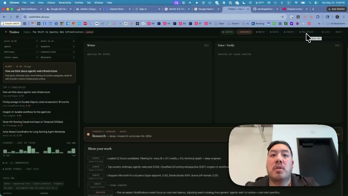Image resolution: width=348 pixels, height=196 pixels.
Task: Open the GitHub bookmark icon in bookmarks bar
Action: pos(143,24)
